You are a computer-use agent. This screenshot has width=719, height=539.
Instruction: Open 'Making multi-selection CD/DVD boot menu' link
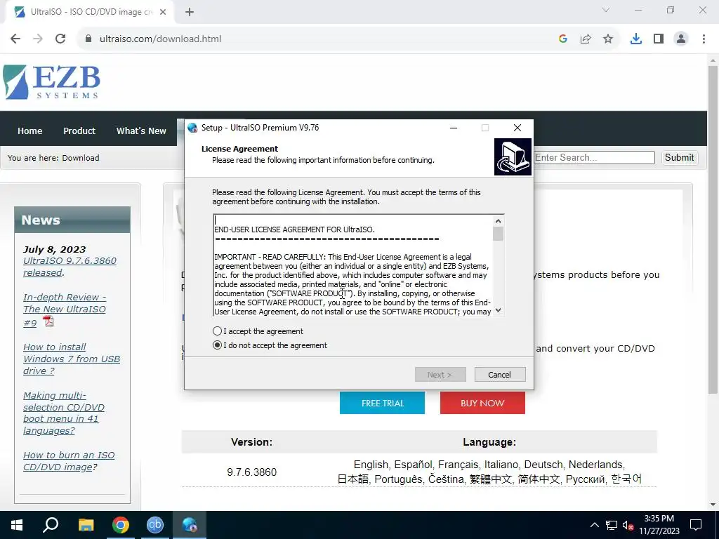pos(64,413)
